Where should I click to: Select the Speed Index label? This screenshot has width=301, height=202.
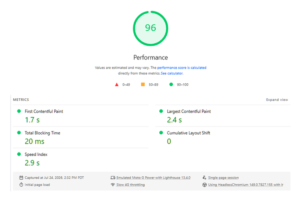click(x=36, y=154)
